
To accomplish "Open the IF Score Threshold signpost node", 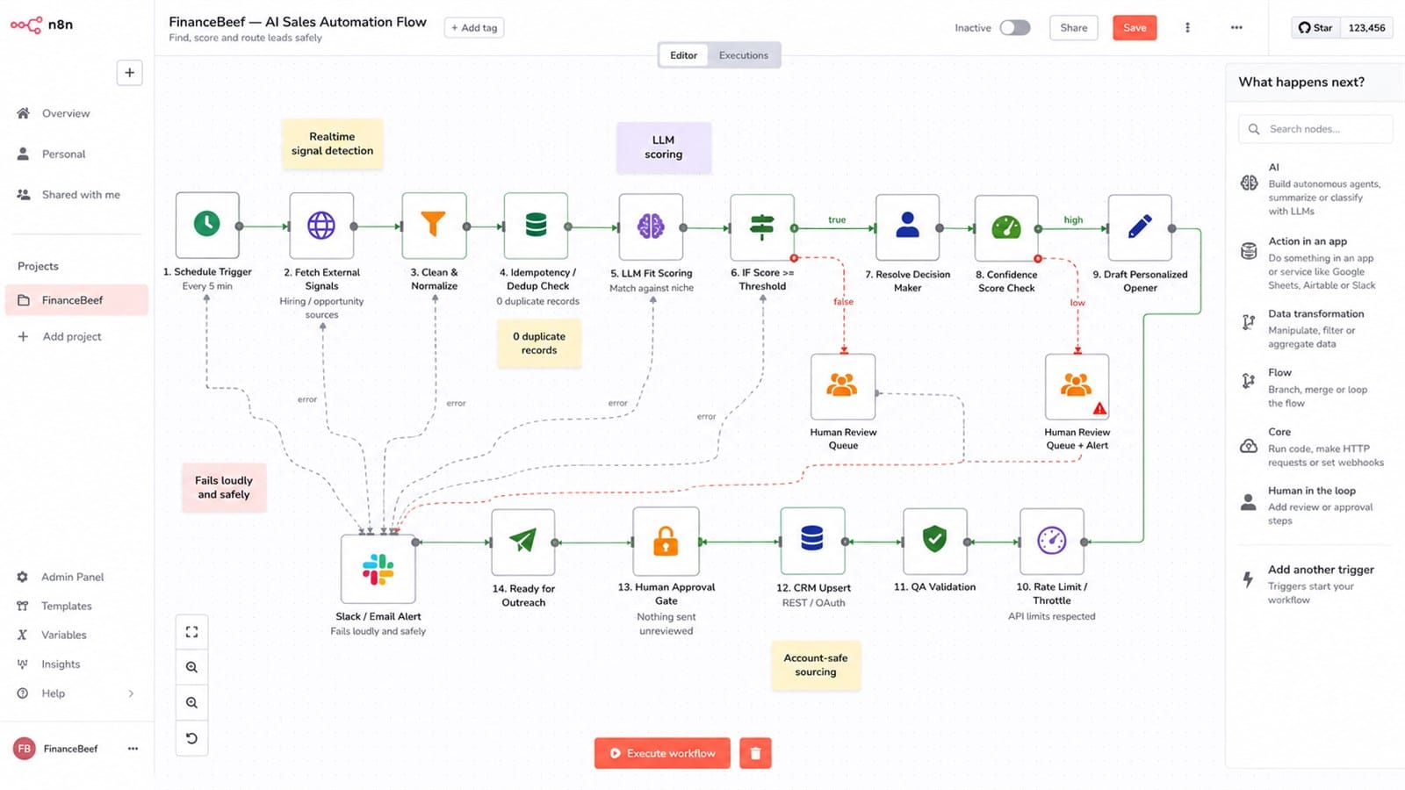I will [762, 226].
